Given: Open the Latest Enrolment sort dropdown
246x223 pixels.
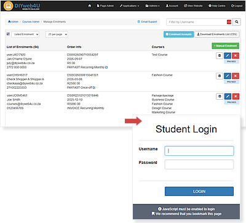Looking at the screenshot, I should coord(25,34).
